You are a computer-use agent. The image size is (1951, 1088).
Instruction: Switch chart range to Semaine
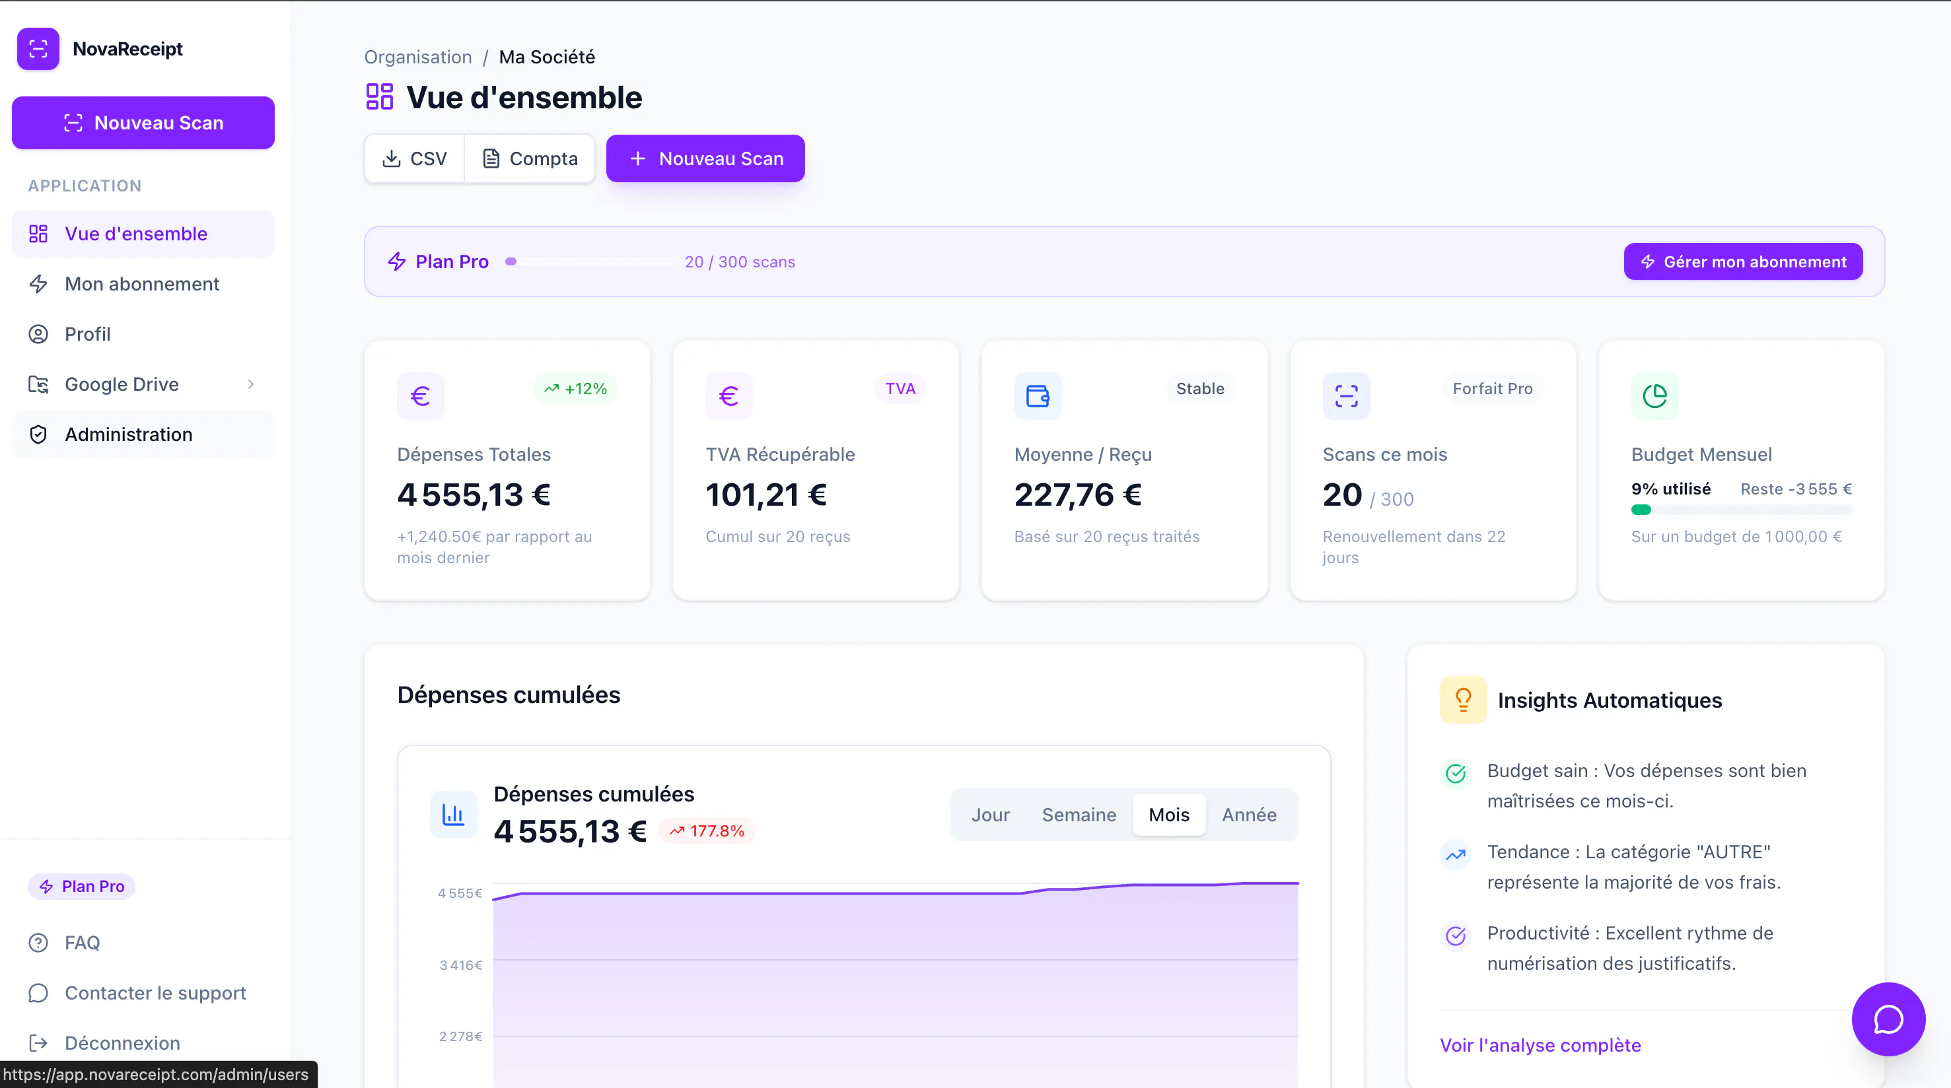[1079, 815]
